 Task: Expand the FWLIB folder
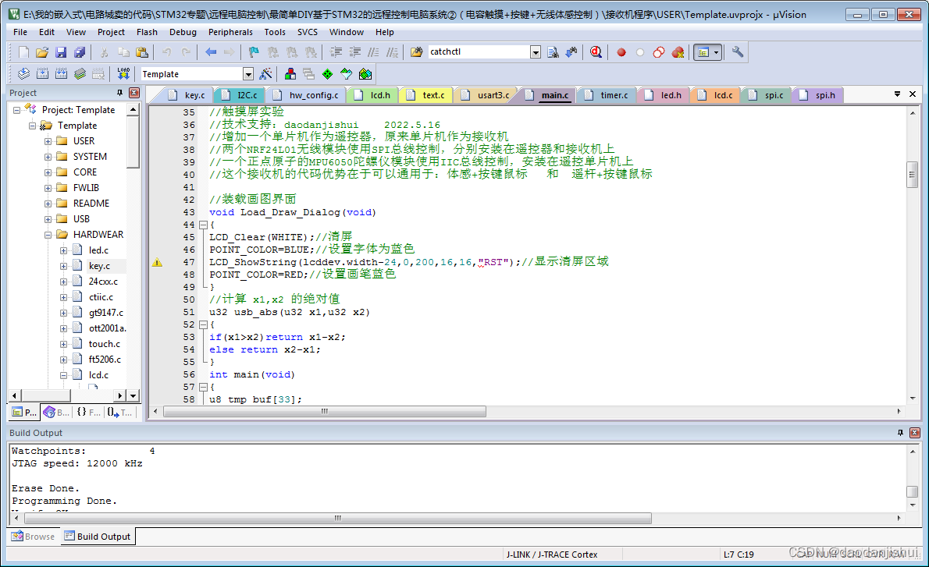(48, 188)
